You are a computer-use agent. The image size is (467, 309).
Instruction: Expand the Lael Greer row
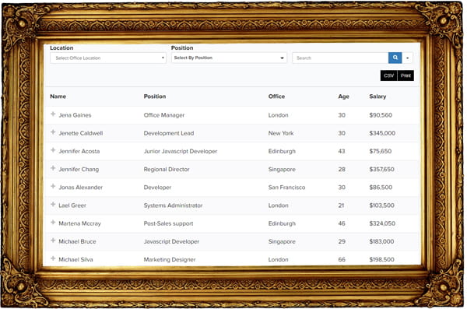53,205
